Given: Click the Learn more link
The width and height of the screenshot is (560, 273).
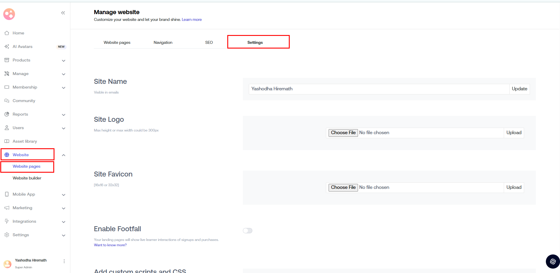Looking at the screenshot, I should pyautogui.click(x=192, y=20).
